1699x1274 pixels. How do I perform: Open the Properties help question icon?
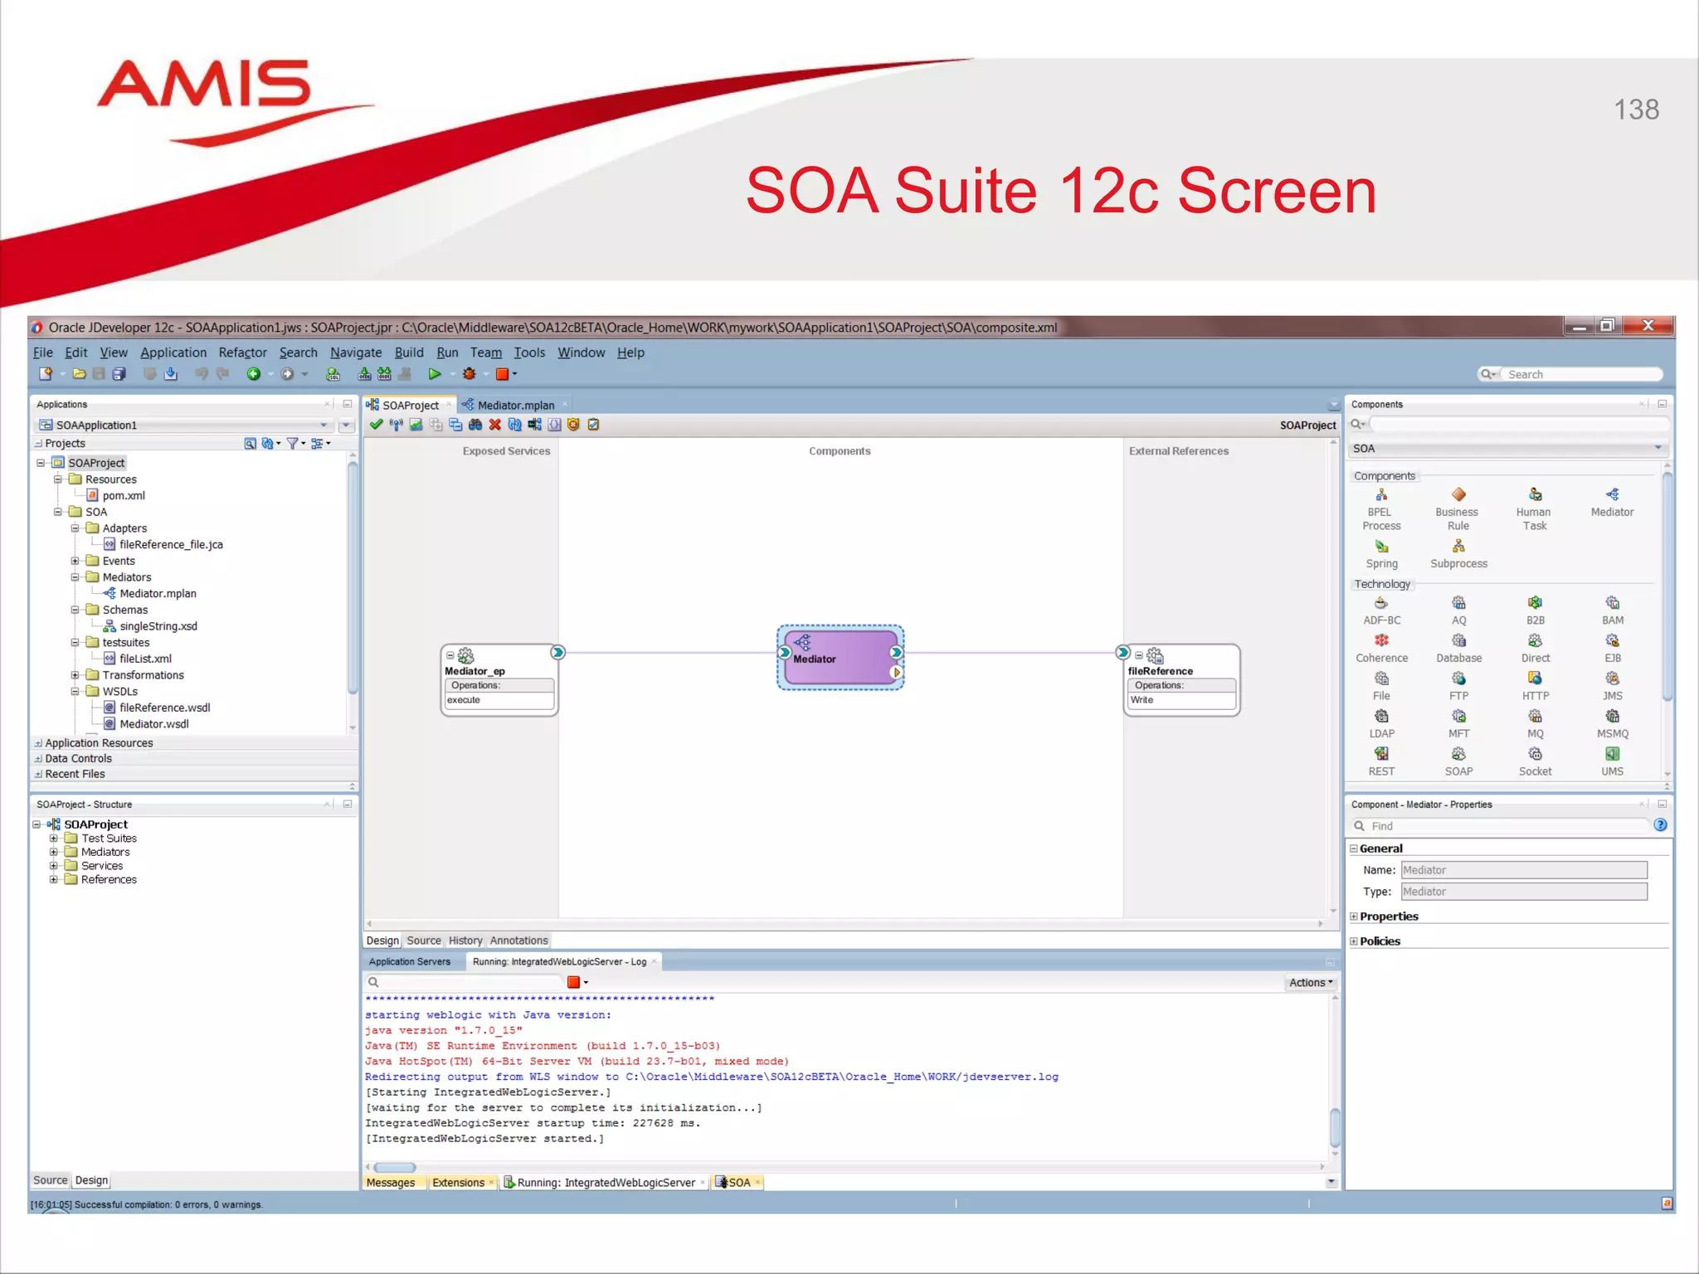point(1660,825)
